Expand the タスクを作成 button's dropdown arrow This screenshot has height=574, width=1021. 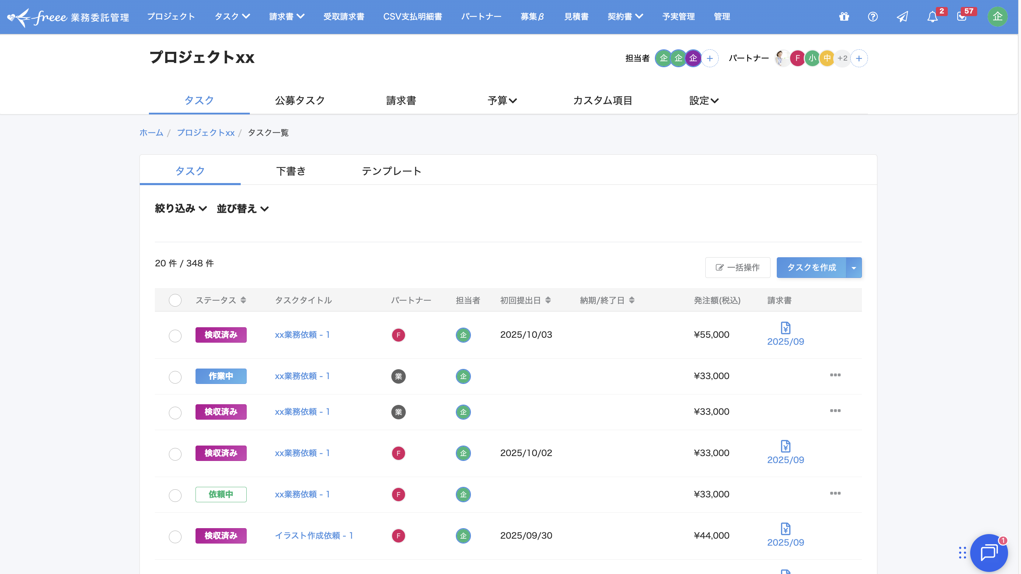pyautogui.click(x=854, y=268)
